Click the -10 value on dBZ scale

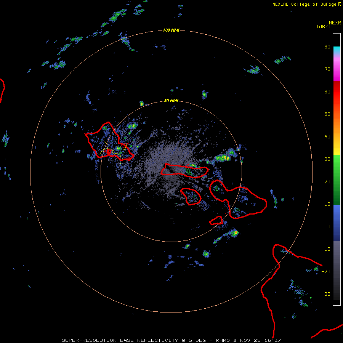tap(326, 249)
